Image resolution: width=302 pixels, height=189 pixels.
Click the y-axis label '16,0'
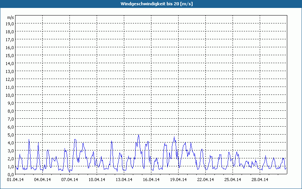10,48
